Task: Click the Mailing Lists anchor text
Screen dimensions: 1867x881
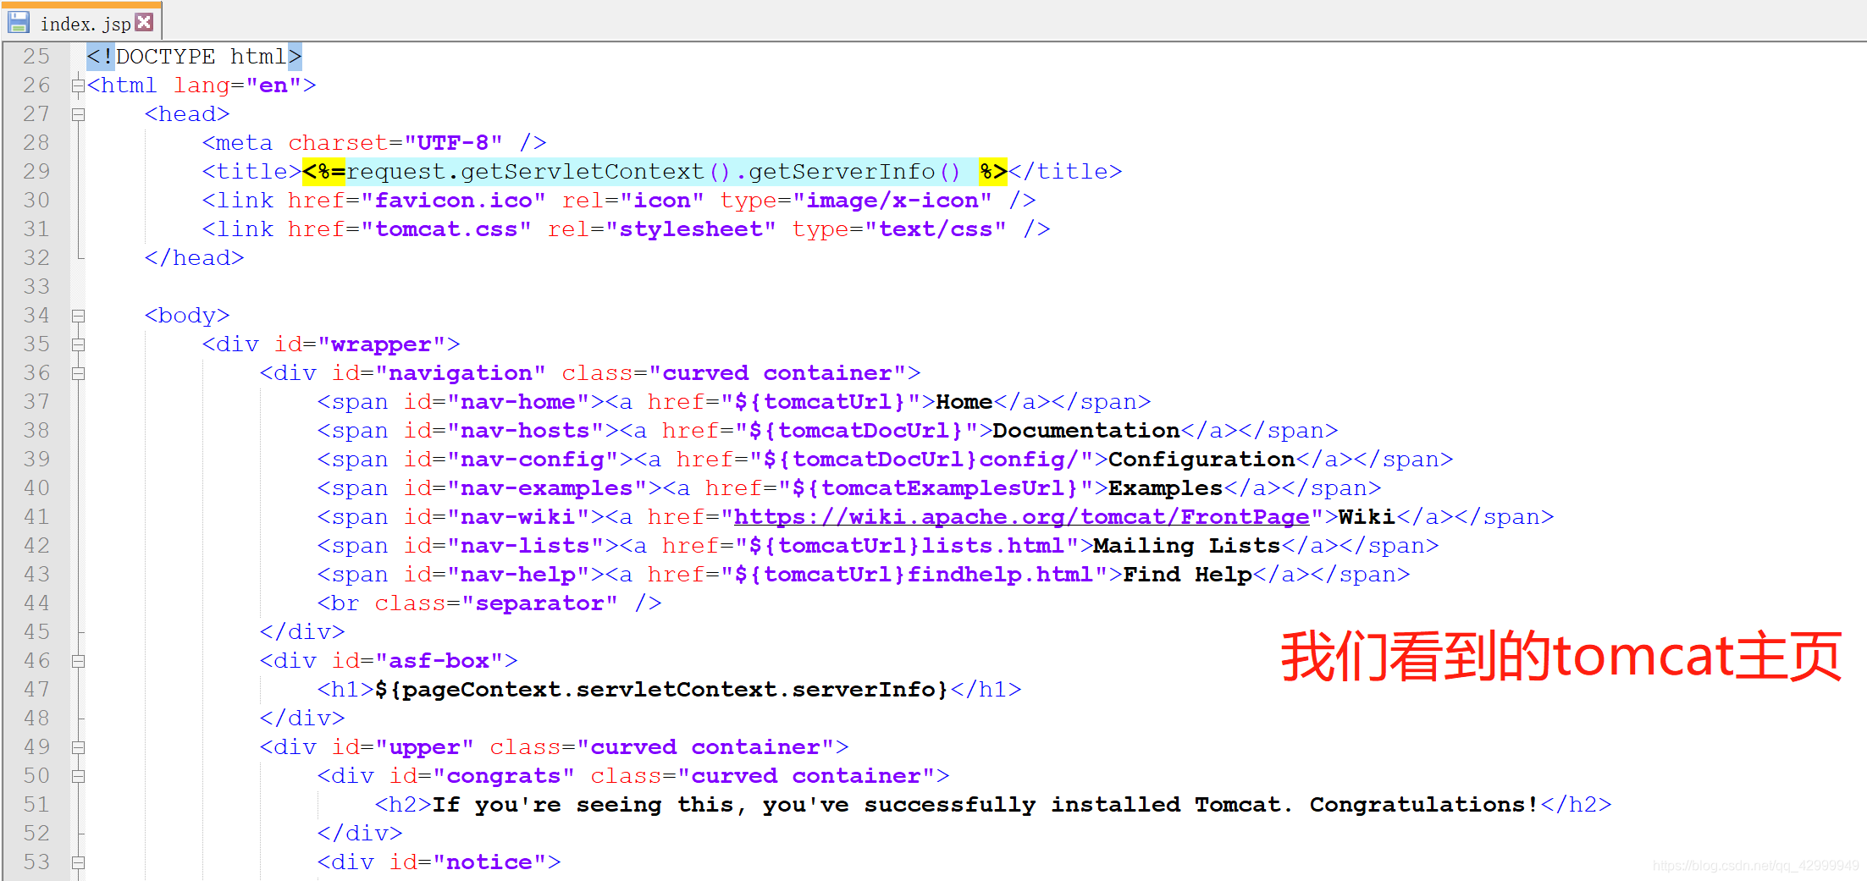Action: pos(1186,546)
